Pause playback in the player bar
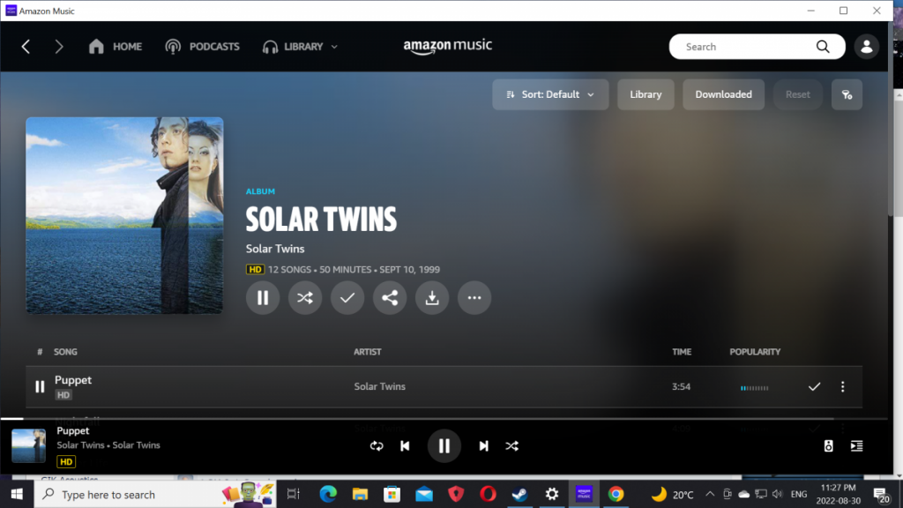The image size is (903, 508). click(x=444, y=445)
